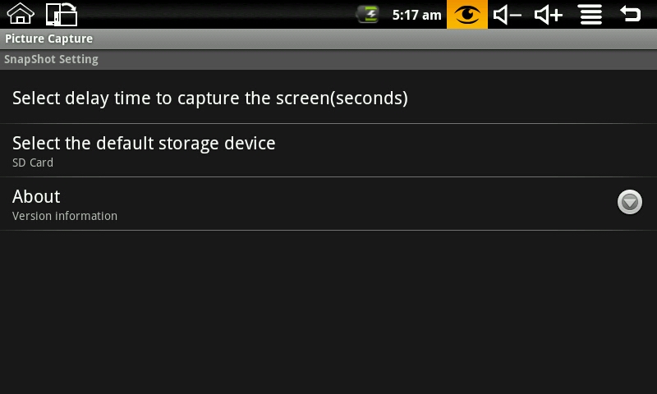Click the empty area below About
657x394 pixels.
click(x=328, y=312)
